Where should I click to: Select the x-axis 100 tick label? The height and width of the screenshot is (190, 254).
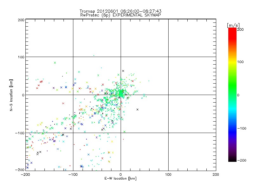pos(168,174)
